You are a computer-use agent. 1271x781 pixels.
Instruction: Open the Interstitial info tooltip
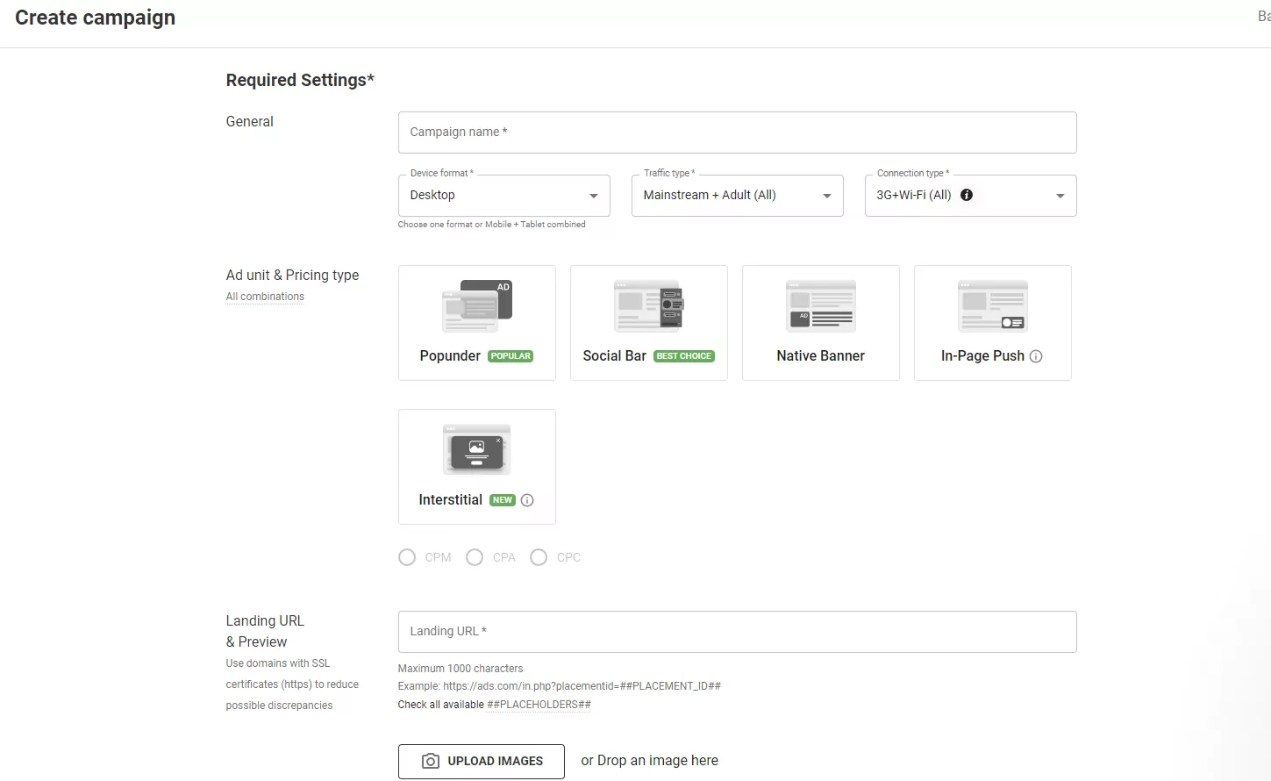click(527, 499)
